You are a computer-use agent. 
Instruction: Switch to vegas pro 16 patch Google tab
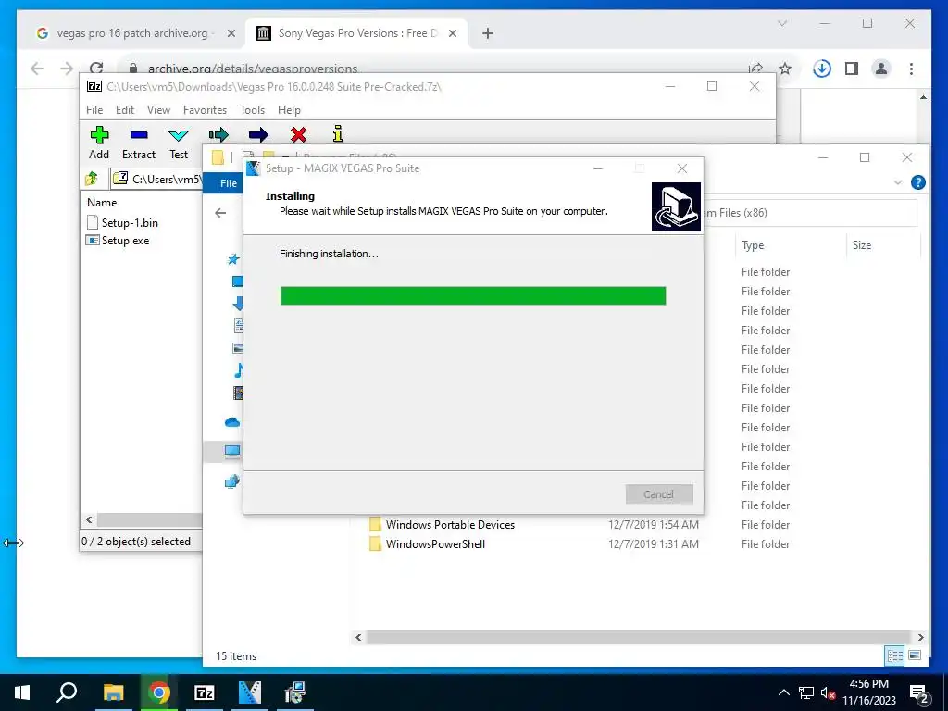pyautogui.click(x=131, y=33)
